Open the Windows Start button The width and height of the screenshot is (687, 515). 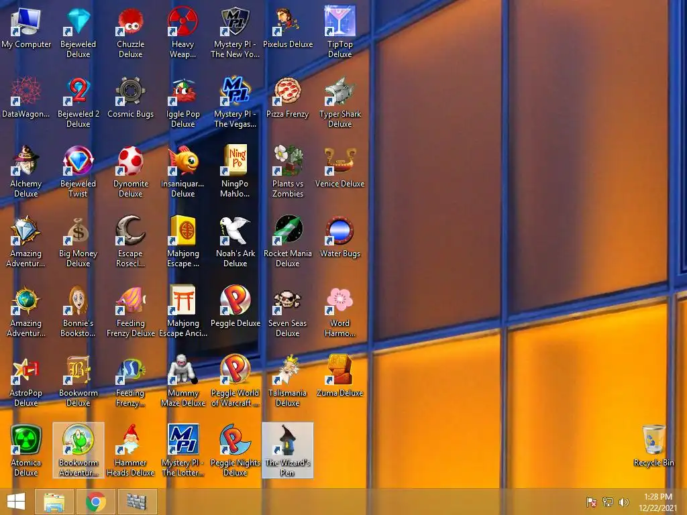click(16, 502)
